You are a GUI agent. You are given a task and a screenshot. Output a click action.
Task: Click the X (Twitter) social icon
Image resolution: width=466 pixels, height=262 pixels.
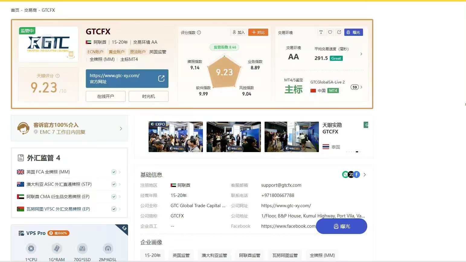tap(351, 175)
